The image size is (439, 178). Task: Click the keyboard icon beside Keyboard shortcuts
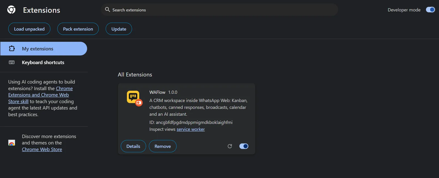[x=12, y=62]
